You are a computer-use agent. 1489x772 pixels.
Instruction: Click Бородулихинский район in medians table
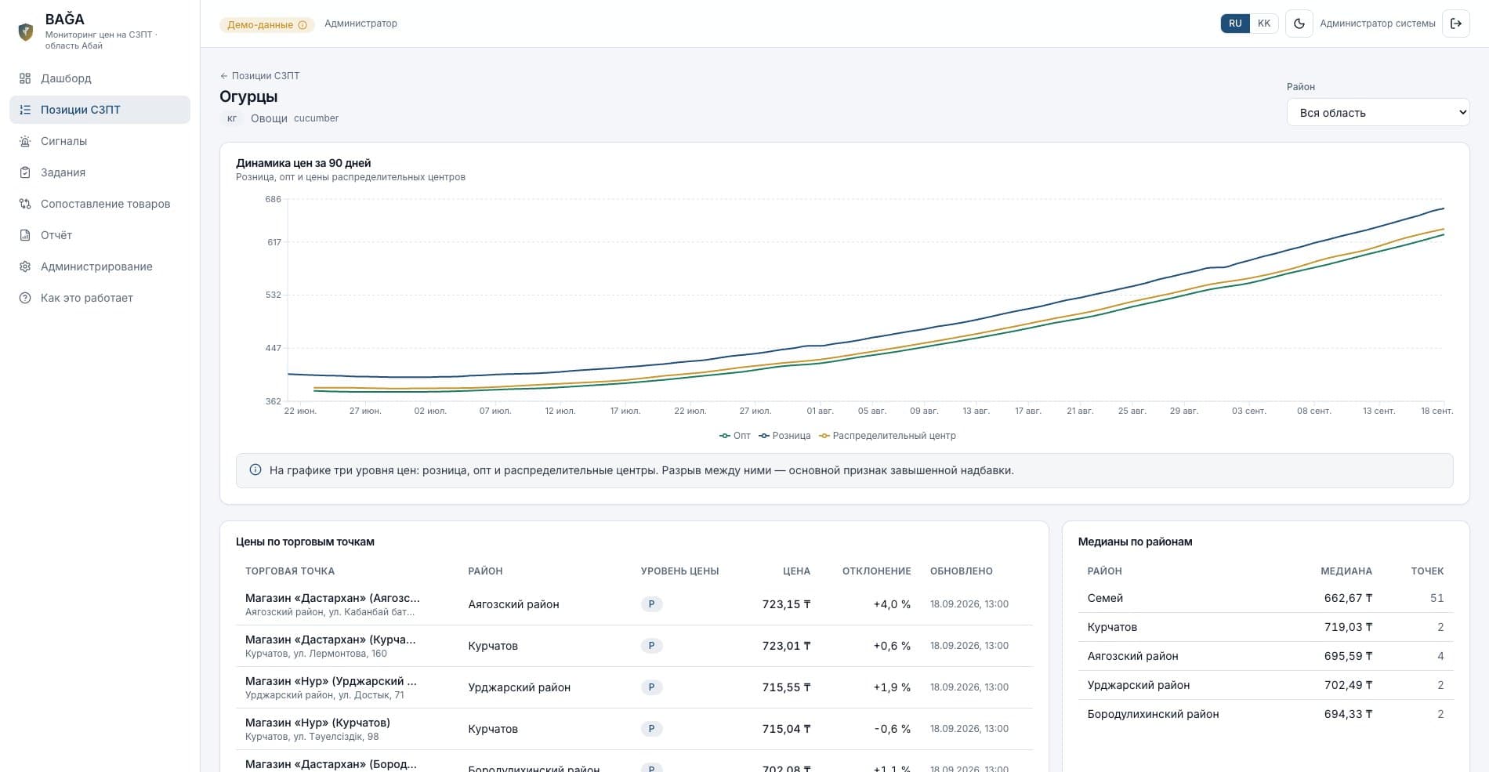(x=1153, y=714)
